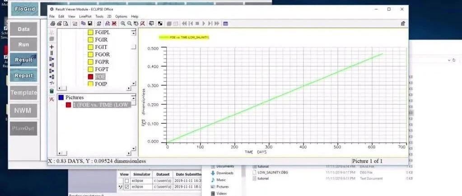Open the File menu

pyautogui.click(x=52, y=17)
